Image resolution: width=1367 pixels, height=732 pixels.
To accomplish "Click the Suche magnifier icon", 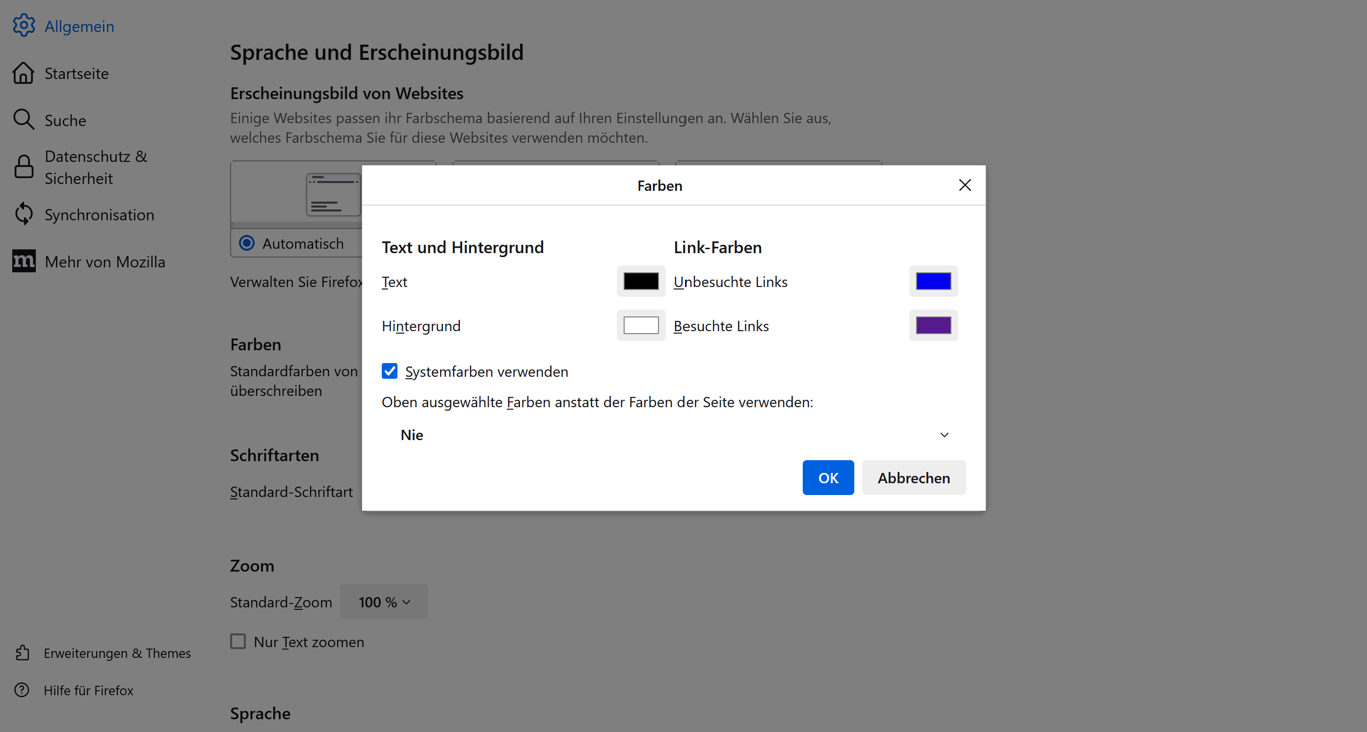I will pyautogui.click(x=24, y=120).
